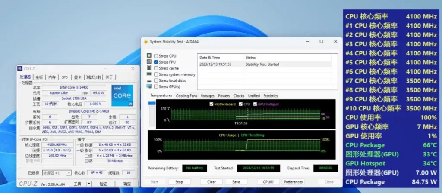Click the Save button in AIDA64
The width and height of the screenshot is (442, 193).
tap(236, 182)
